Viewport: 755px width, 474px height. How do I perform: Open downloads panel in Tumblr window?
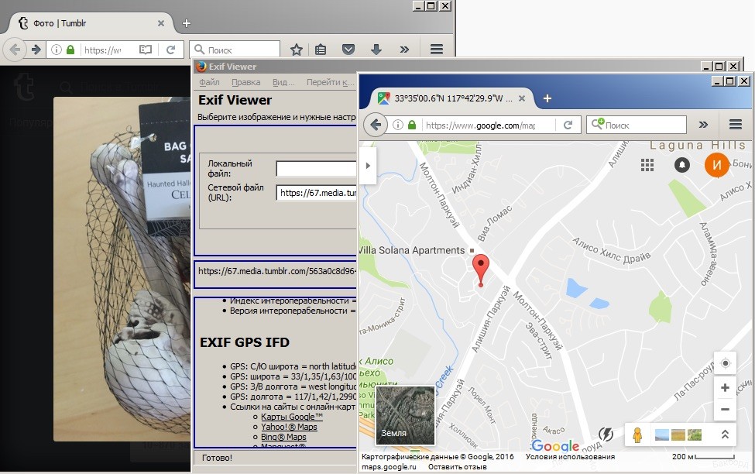tap(376, 49)
